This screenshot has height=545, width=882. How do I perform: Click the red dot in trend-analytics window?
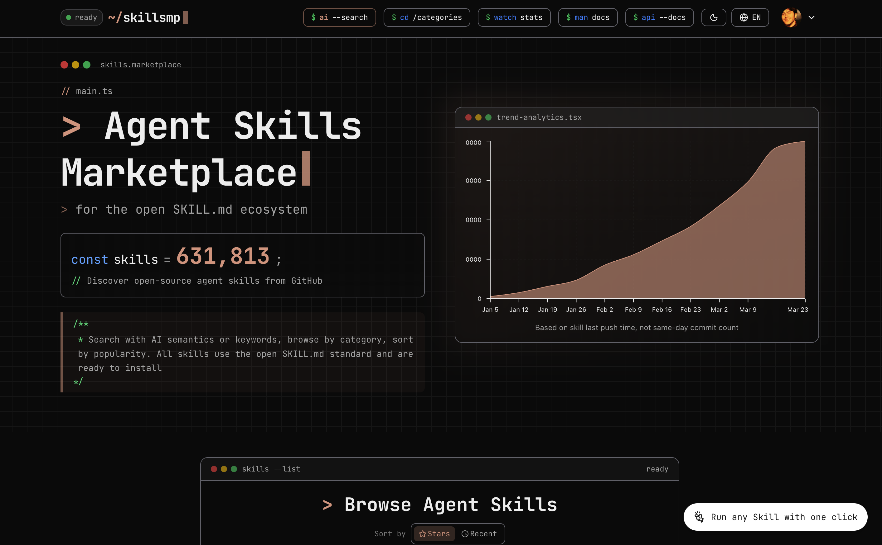(x=468, y=117)
